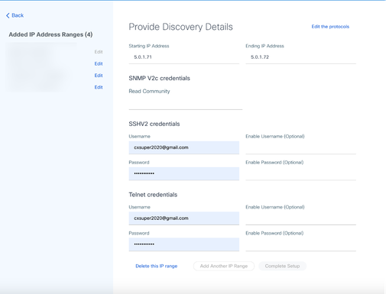Open the Edit the protocols link

(x=330, y=27)
